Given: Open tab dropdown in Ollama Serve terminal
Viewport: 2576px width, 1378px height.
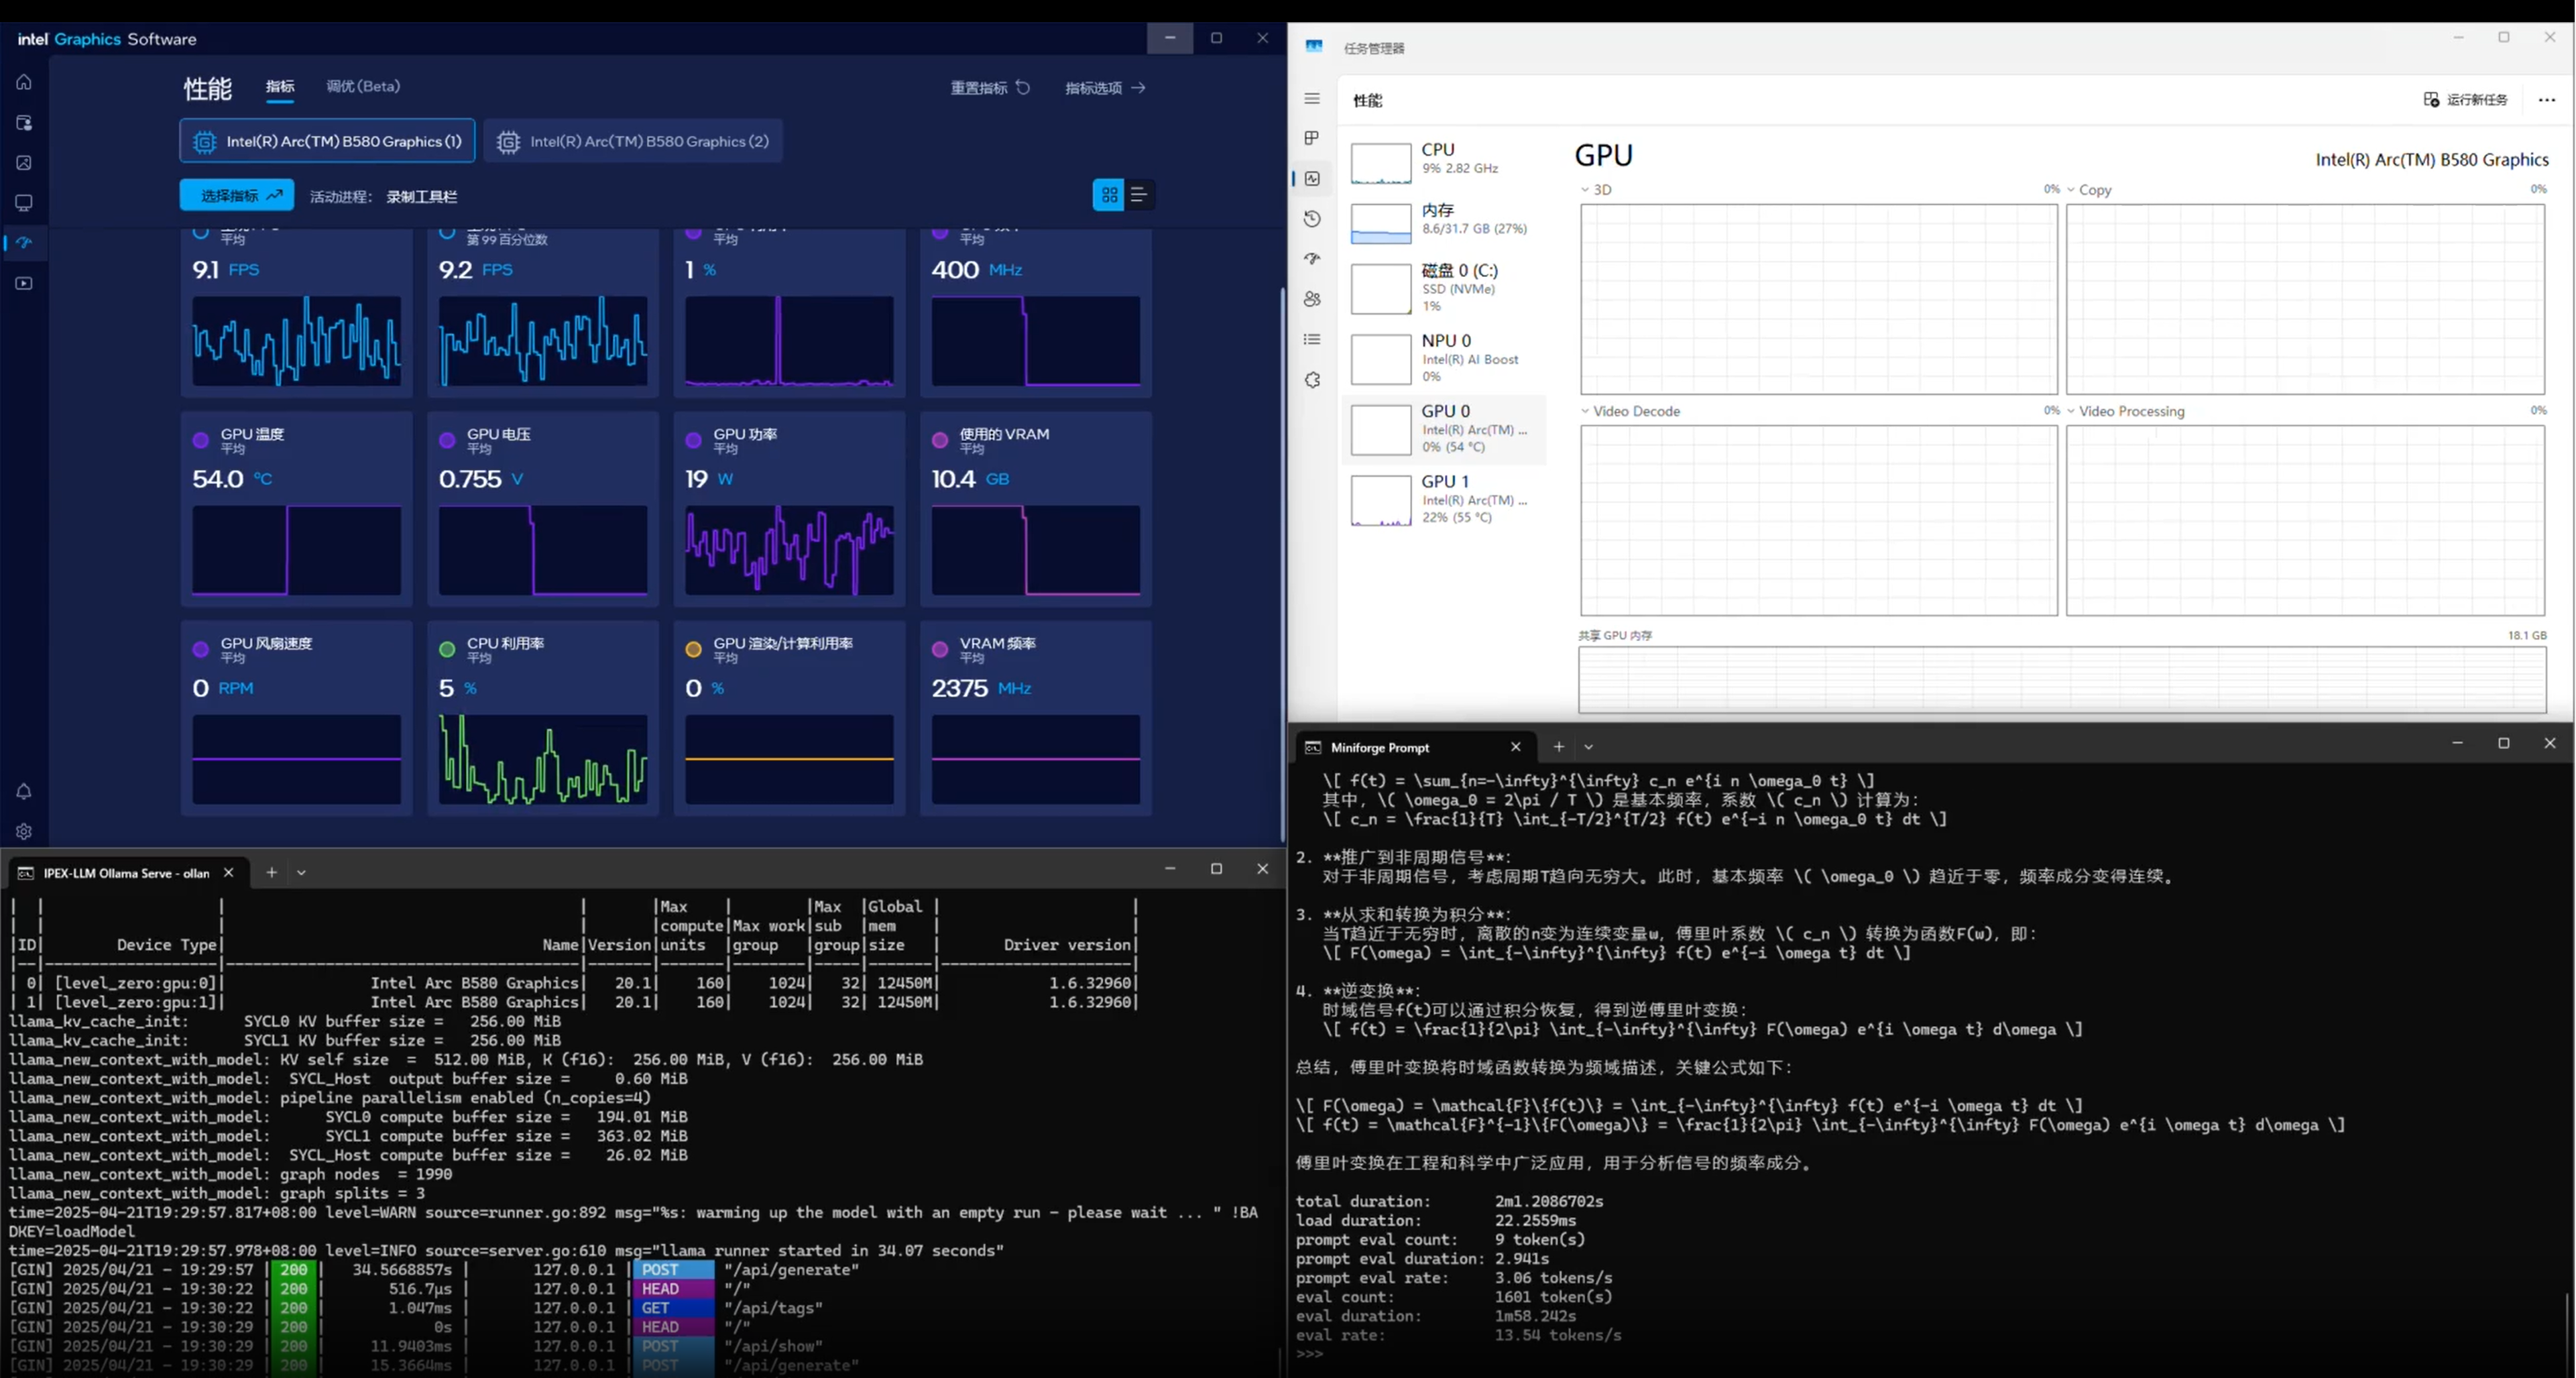Looking at the screenshot, I should tap(301, 872).
